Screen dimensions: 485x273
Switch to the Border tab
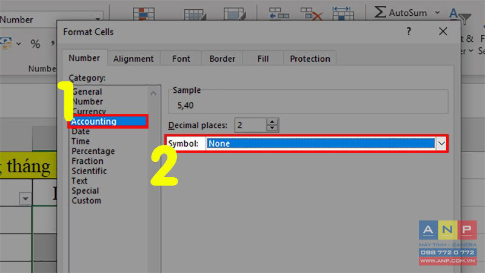click(x=222, y=58)
